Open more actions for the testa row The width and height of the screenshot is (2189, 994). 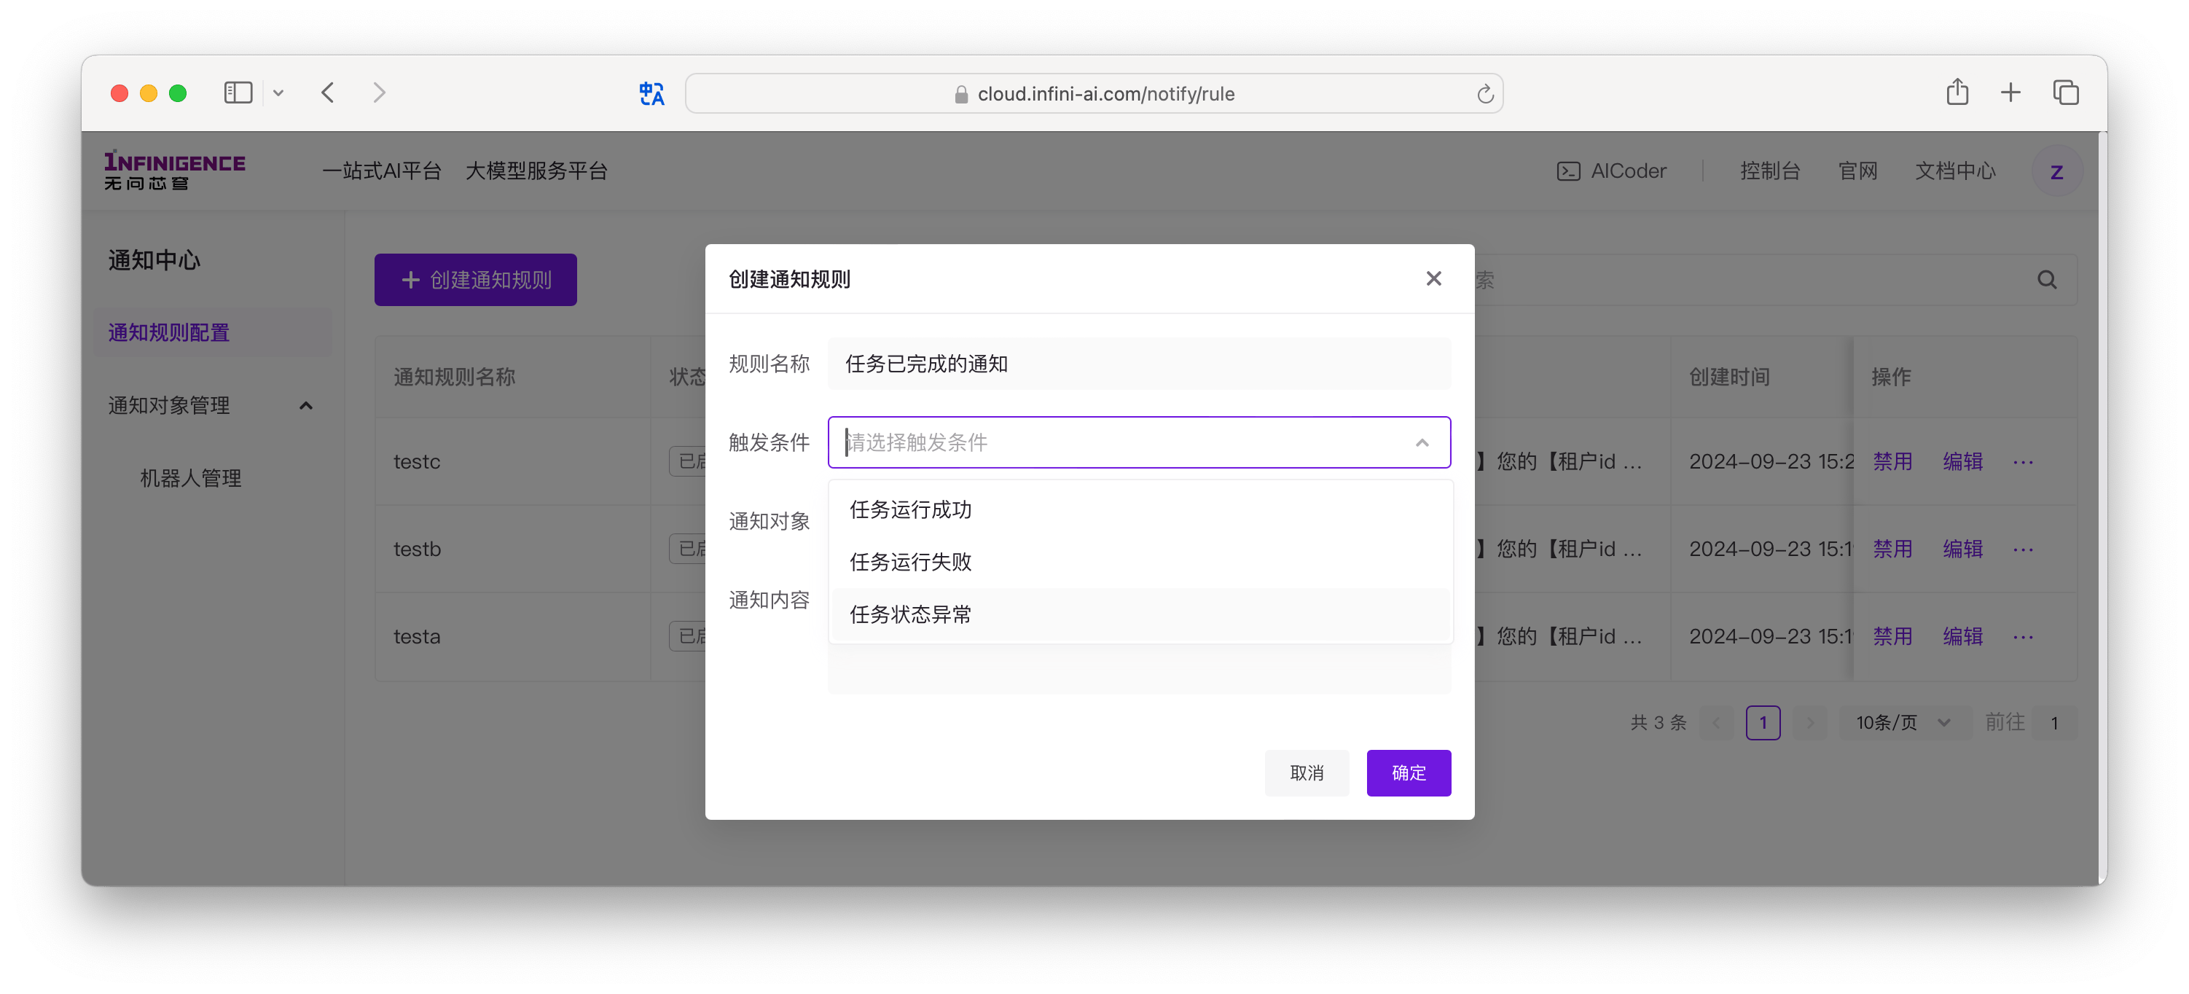tap(2022, 636)
